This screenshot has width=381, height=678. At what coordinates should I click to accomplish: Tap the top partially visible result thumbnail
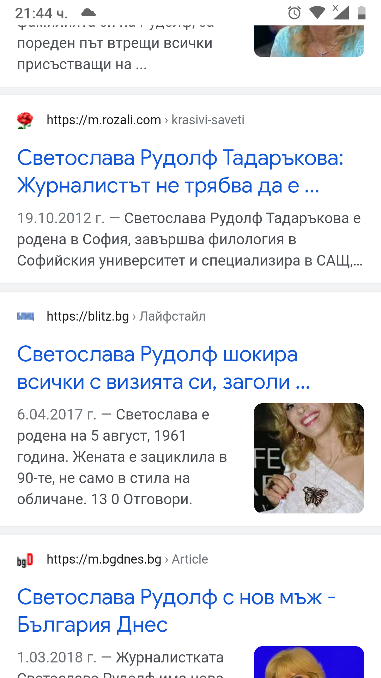309,41
